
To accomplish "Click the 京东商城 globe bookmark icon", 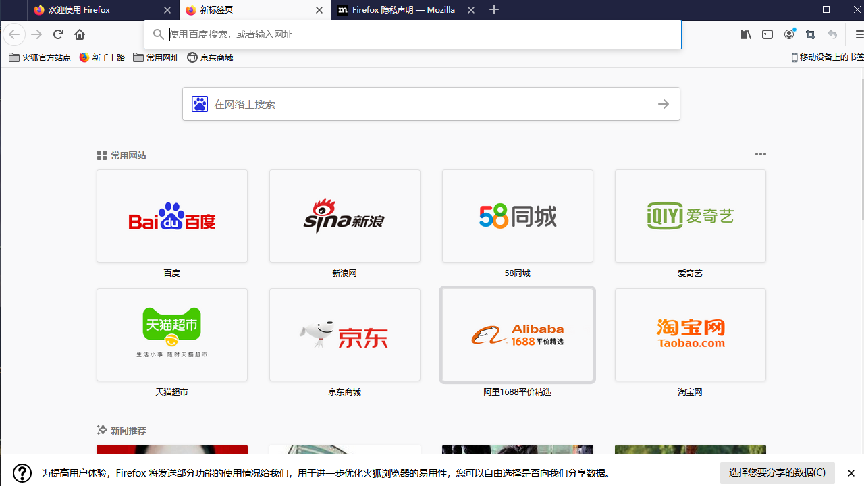I will point(192,57).
